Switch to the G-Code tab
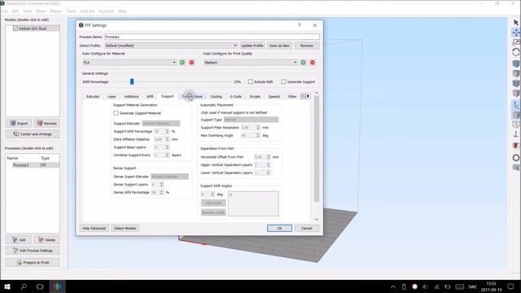Screen dimensions: 521x293 tap(235, 97)
